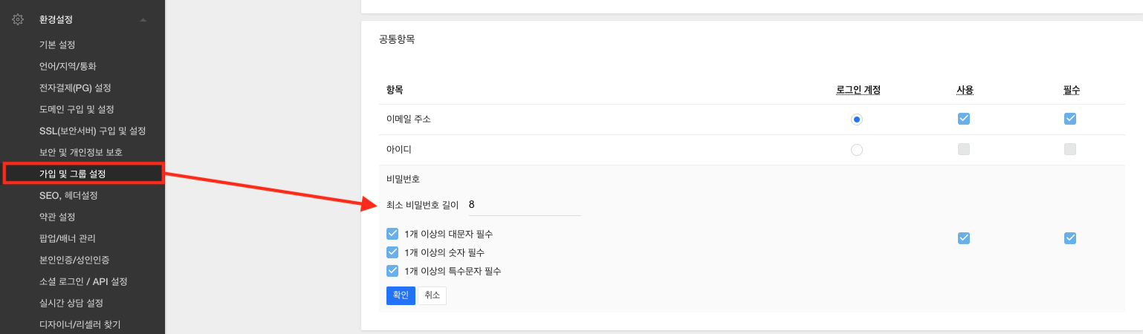Uncheck 1개 이상의 숫자 필수
Screen dimensions: 1143x334
(393, 252)
